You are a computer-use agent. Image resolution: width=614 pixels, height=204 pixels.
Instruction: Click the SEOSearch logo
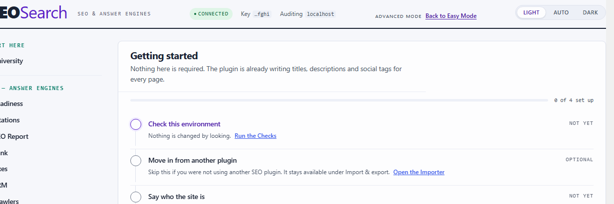pyautogui.click(x=33, y=12)
